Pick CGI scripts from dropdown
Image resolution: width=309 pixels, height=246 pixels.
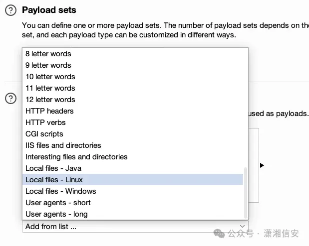pyautogui.click(x=44, y=134)
